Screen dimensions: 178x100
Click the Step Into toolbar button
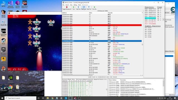pos(78,8)
